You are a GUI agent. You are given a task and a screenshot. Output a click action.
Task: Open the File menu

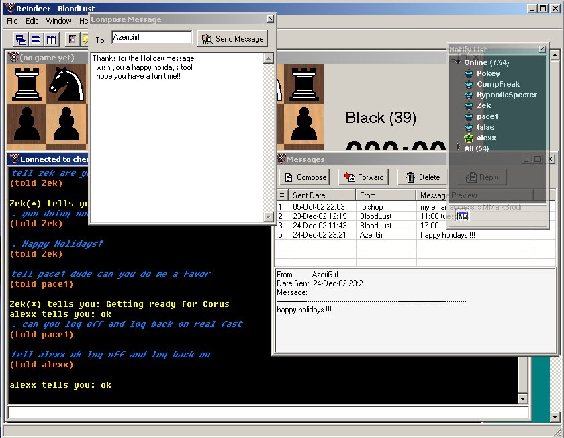12,21
